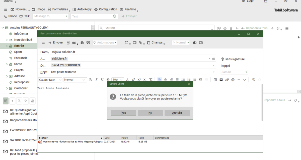This screenshot has width=301, height=160.
Task: Click the print icon in compose toolbar
Action: 82,43
